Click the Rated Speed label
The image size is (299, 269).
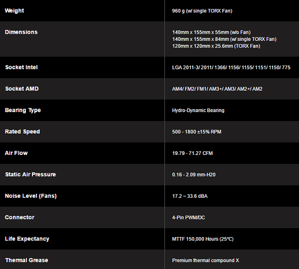[x=22, y=132]
